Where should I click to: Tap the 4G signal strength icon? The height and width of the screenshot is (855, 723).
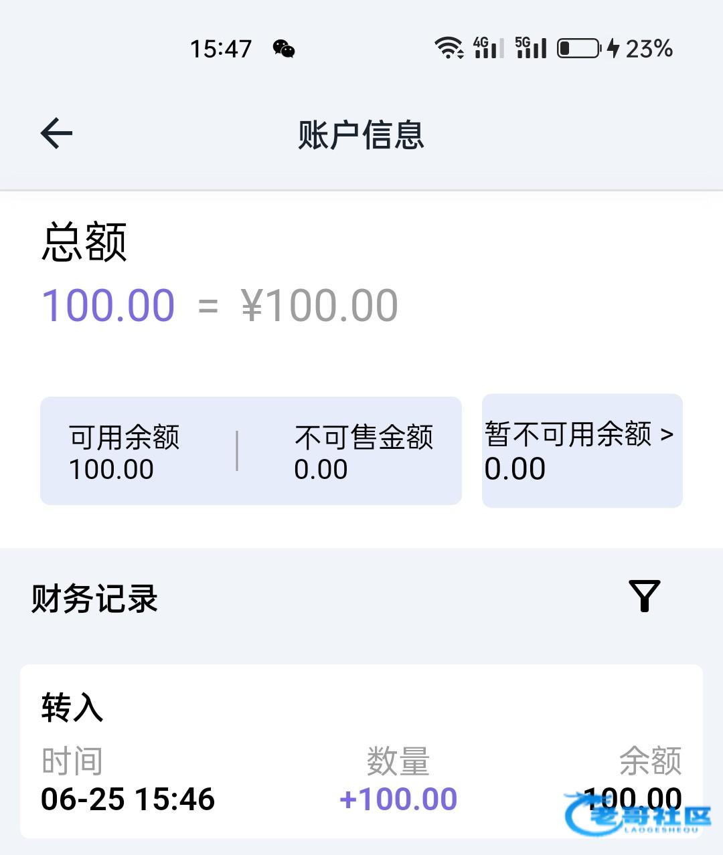[x=488, y=48]
